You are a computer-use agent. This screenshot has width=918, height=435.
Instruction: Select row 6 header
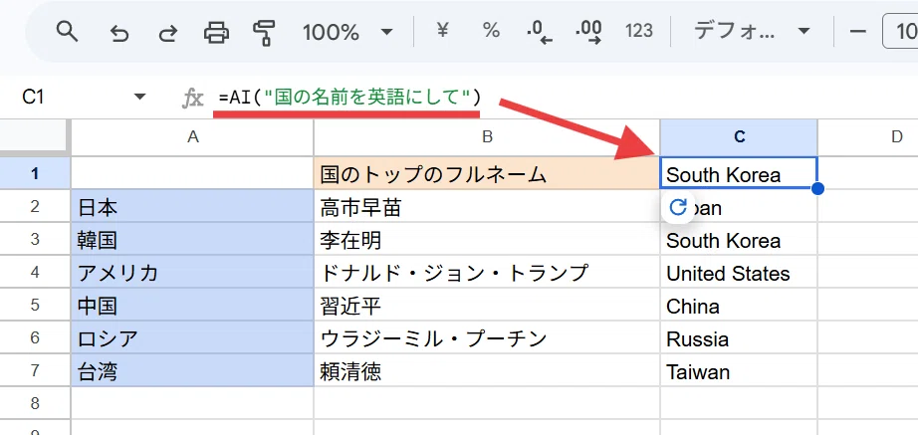[x=35, y=337]
